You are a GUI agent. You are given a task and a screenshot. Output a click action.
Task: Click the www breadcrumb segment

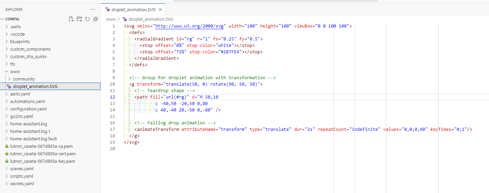tap(111, 19)
